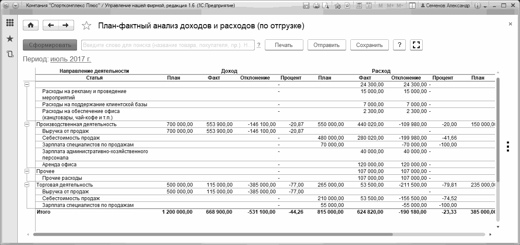This screenshot has height=245, width=520.
Task: Select total deviation cell -531 100,00
Action: point(261,212)
